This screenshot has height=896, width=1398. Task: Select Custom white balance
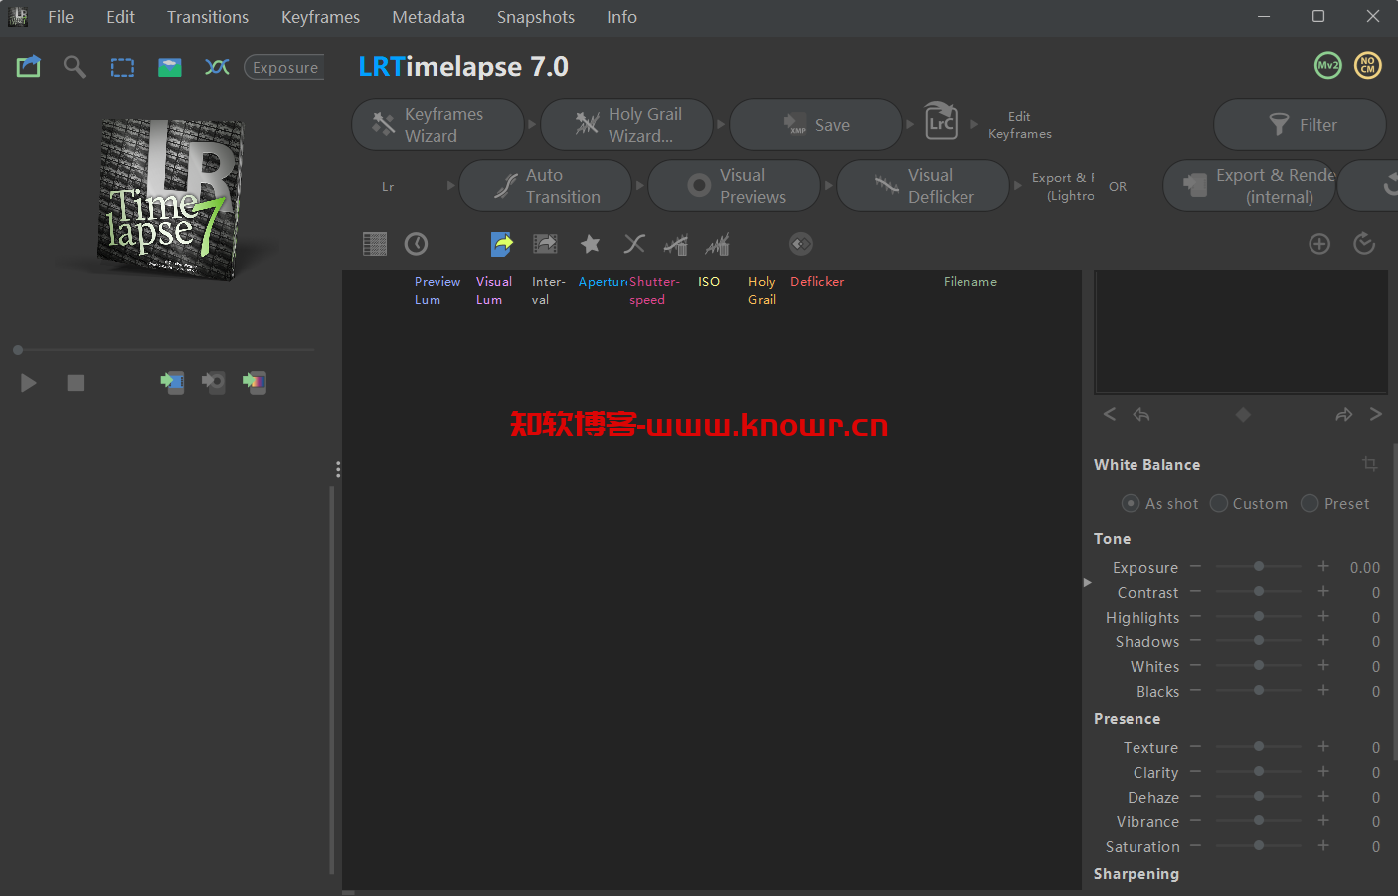coord(1219,504)
